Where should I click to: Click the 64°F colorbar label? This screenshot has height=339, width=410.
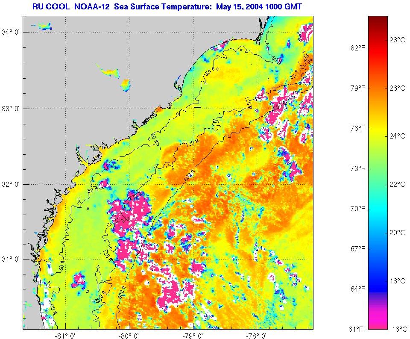pos(358,289)
